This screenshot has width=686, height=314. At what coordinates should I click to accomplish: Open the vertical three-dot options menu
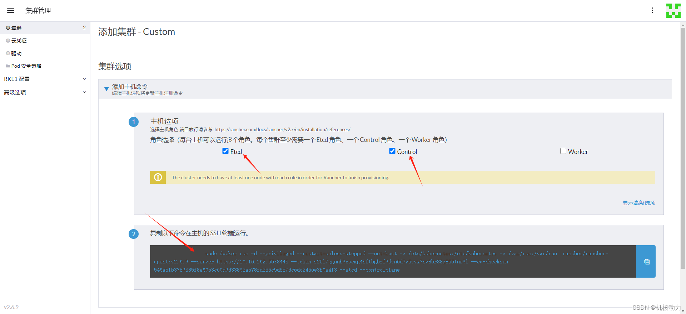click(x=652, y=11)
